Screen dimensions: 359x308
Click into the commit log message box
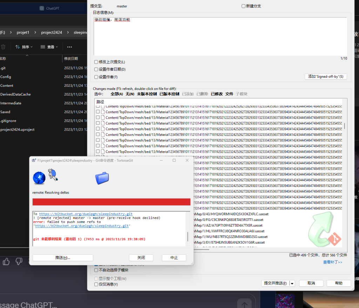[x=221, y=37]
